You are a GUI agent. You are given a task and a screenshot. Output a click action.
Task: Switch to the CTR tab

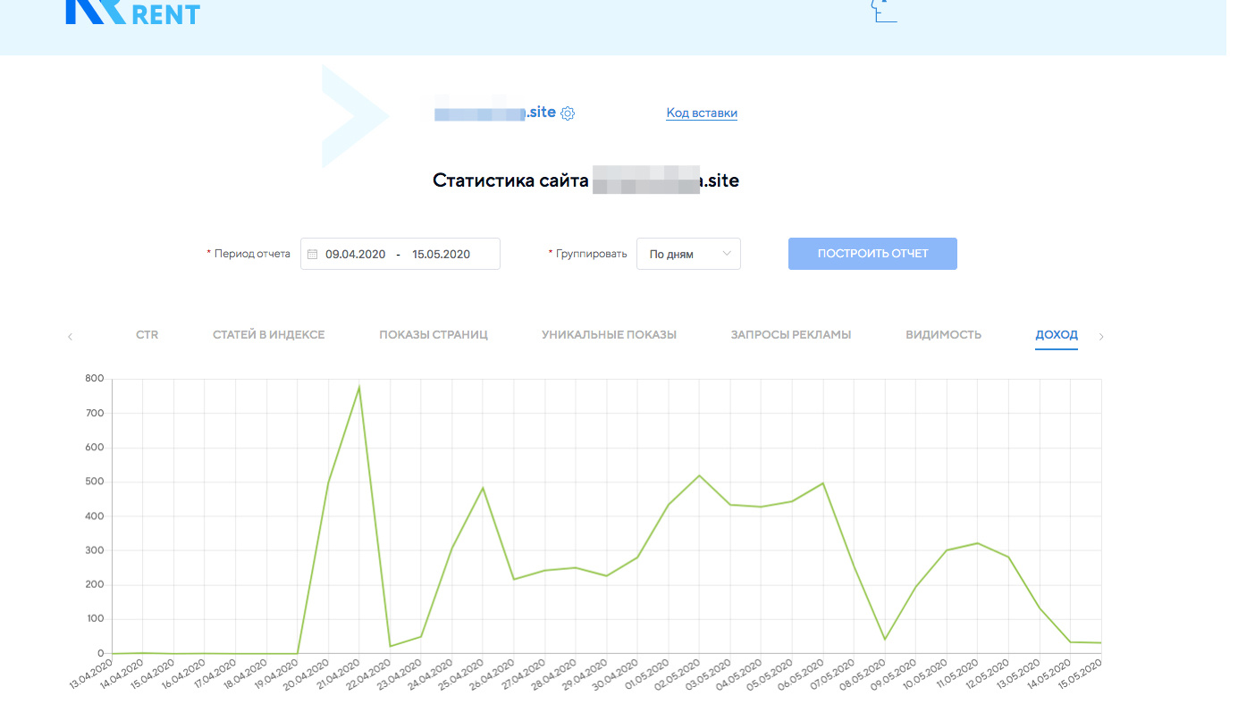(147, 335)
